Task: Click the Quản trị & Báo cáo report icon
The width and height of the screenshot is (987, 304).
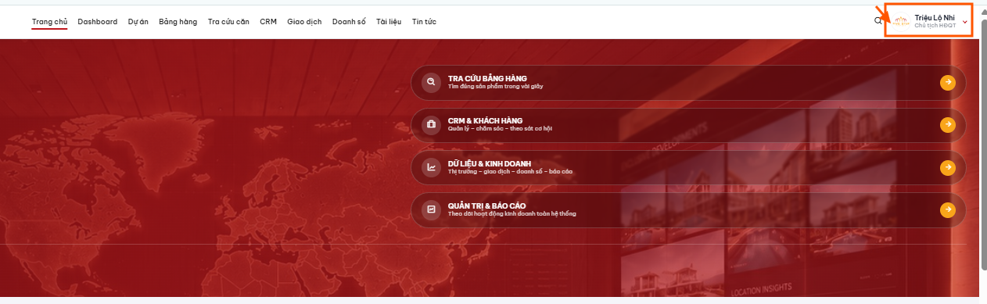Action: 431,209
